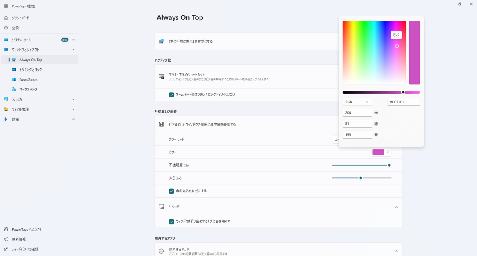Screen dimensions: 477x256
Task: Click the 赤 value field 204
Action: click(x=357, y=113)
